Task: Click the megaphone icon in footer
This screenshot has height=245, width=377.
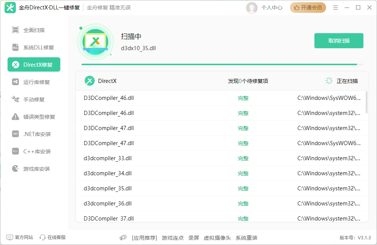Action: coord(123,237)
